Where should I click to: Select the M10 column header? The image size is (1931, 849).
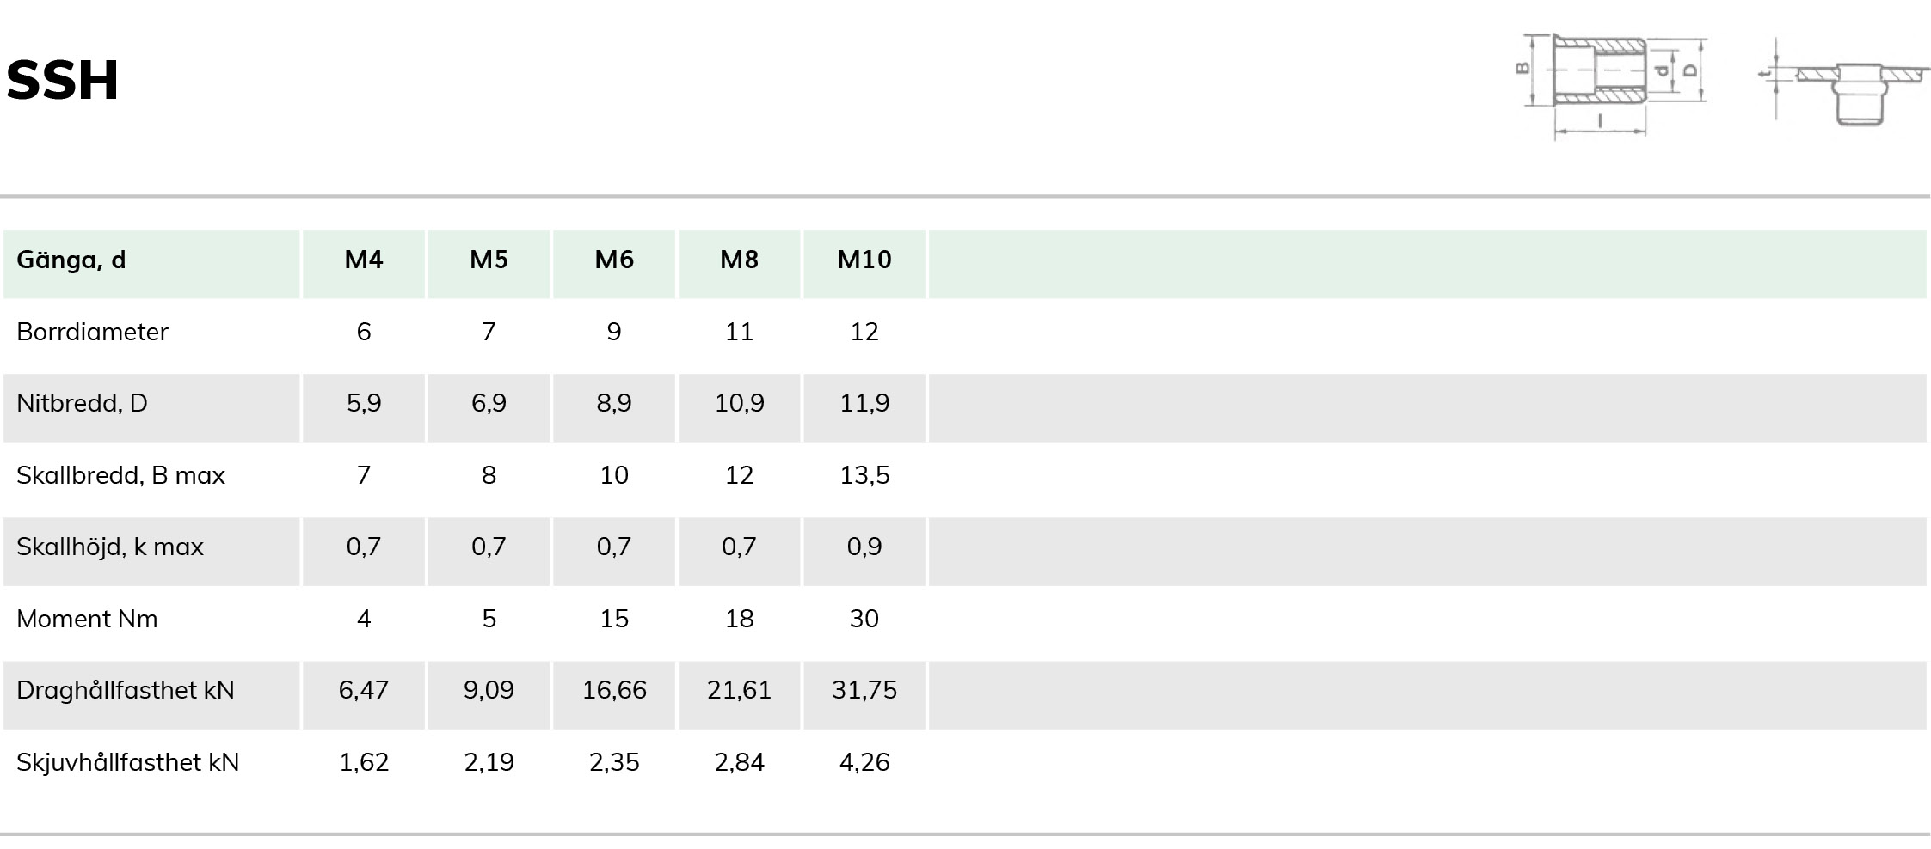[864, 260]
